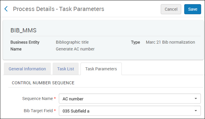Viewport: 205px width, 119px height.
Task: Click the Generate AC number name value
Action: point(75,49)
